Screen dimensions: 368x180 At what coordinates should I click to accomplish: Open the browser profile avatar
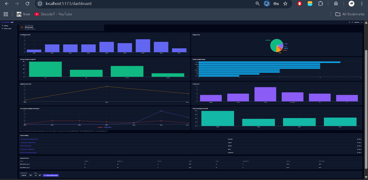351,4
